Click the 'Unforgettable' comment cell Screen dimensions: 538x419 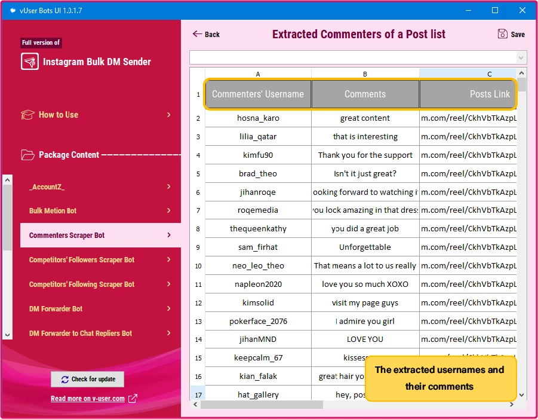click(x=365, y=247)
